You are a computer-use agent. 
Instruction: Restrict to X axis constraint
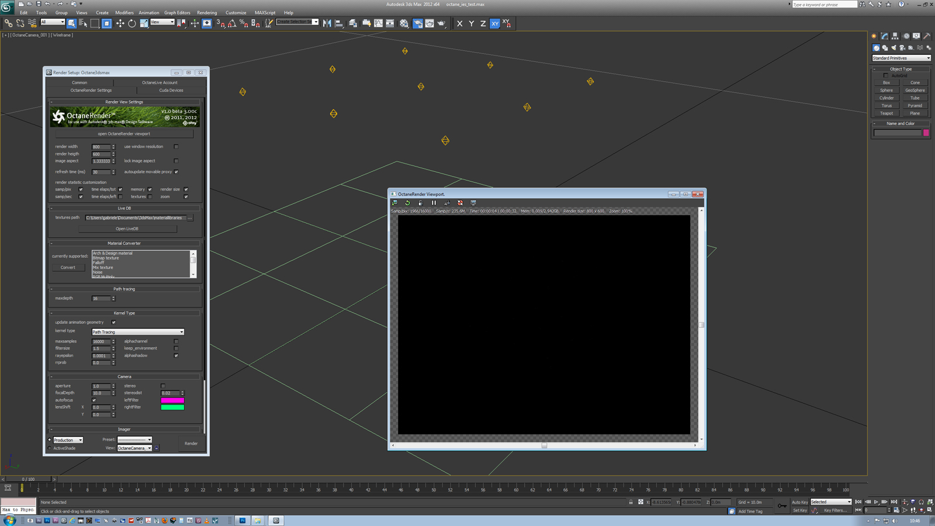click(459, 23)
